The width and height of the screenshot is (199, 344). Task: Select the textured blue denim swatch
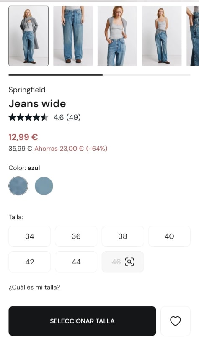coord(18,186)
